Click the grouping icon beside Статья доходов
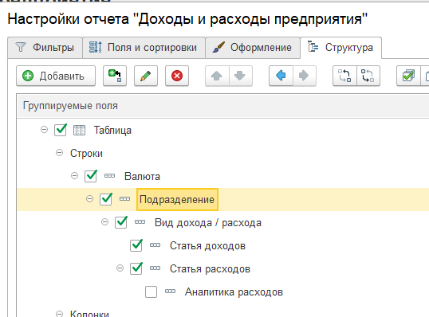 155,245
